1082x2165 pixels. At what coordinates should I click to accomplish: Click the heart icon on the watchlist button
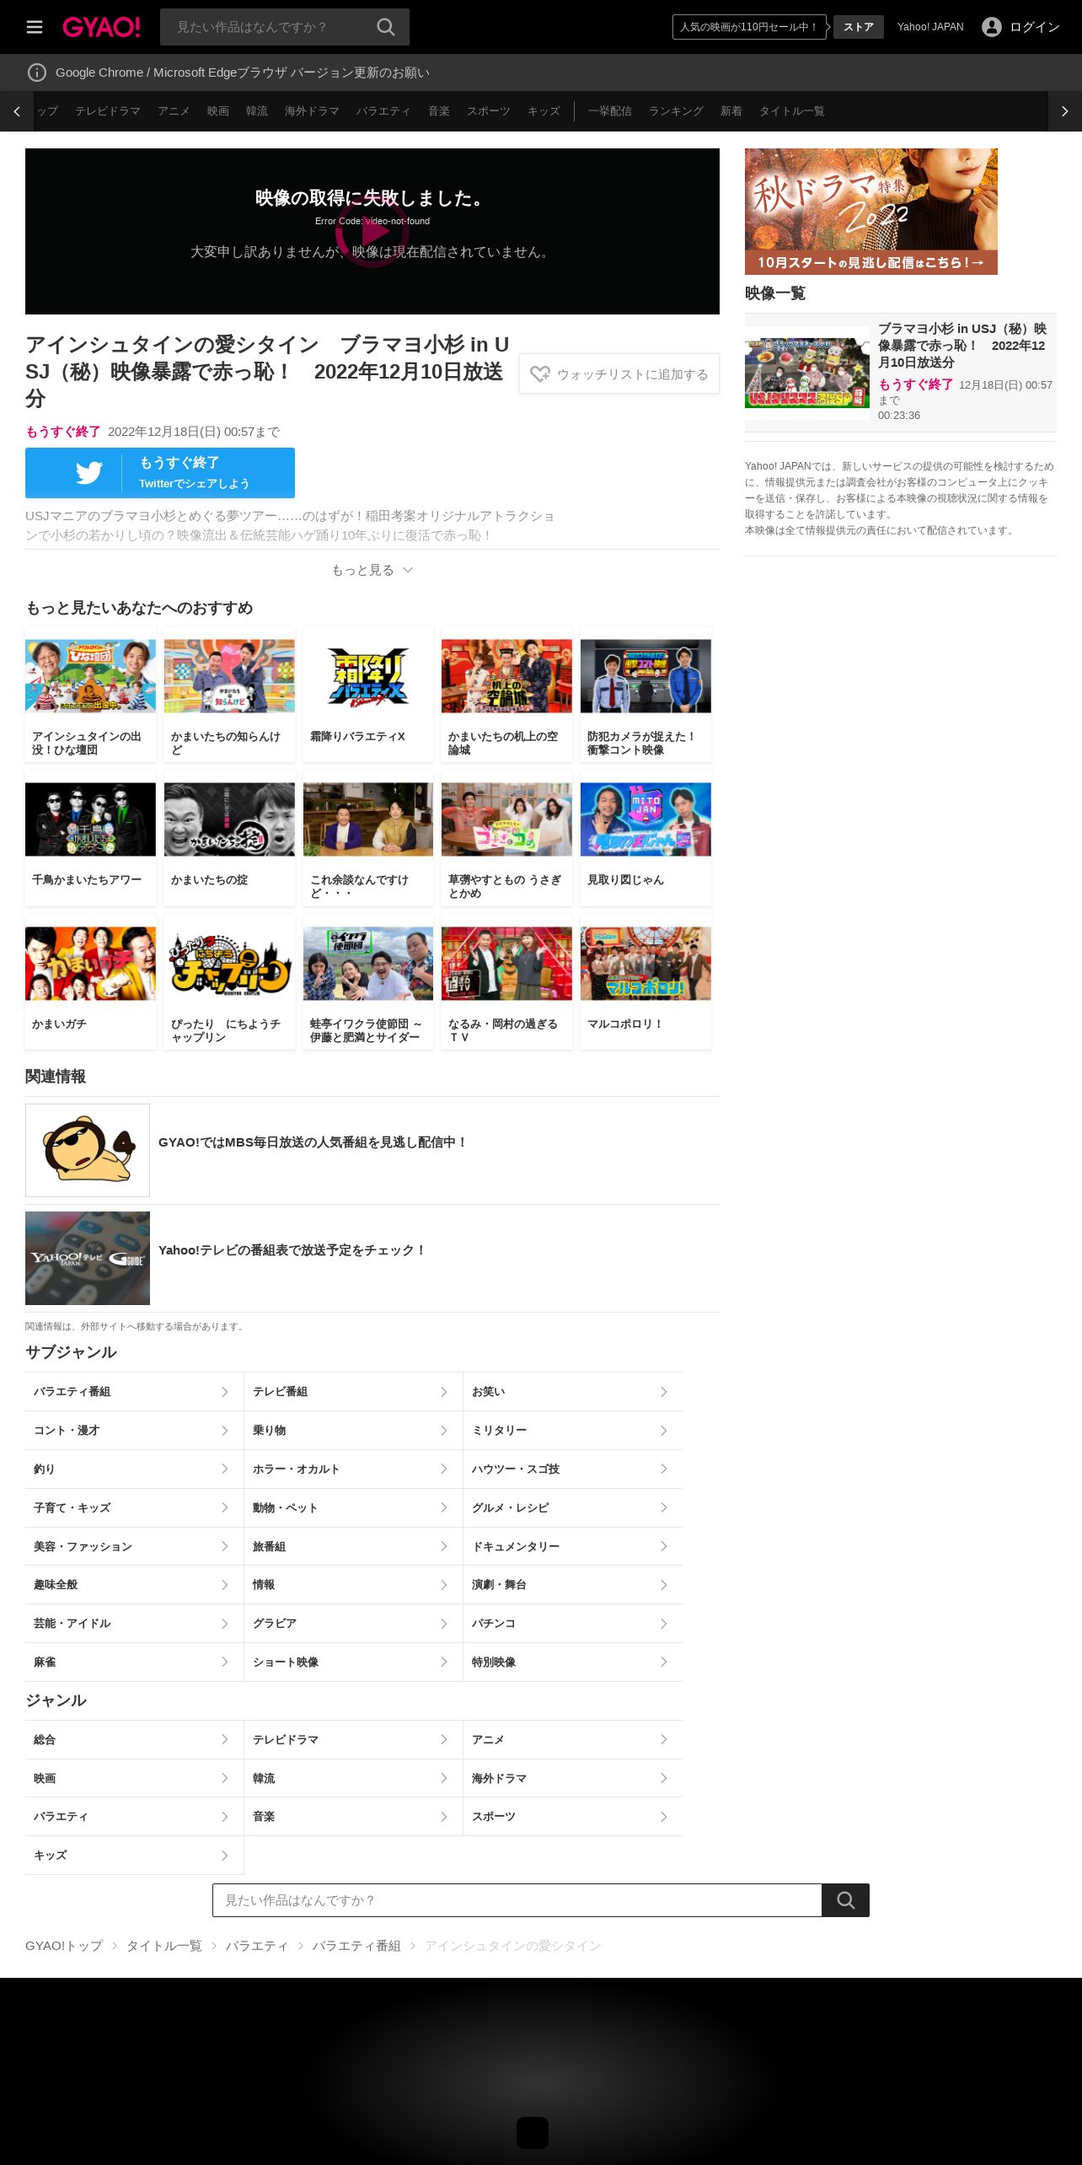[540, 373]
